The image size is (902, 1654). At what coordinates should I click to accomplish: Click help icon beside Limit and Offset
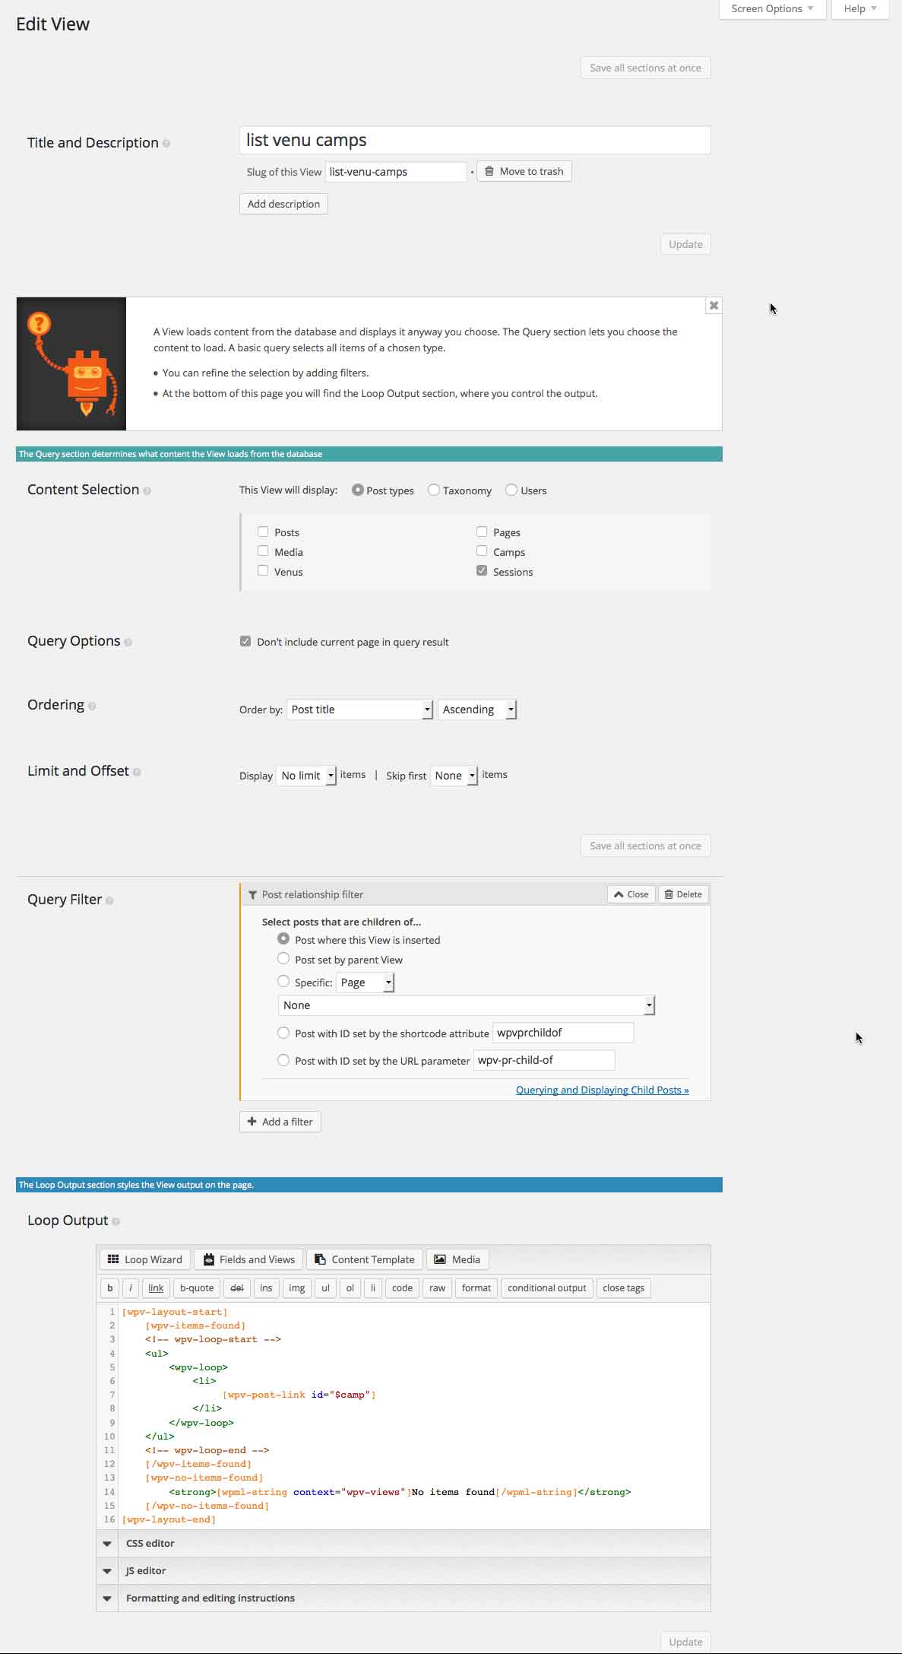(x=137, y=772)
